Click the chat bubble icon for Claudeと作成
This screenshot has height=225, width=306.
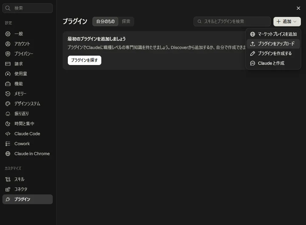(253, 63)
